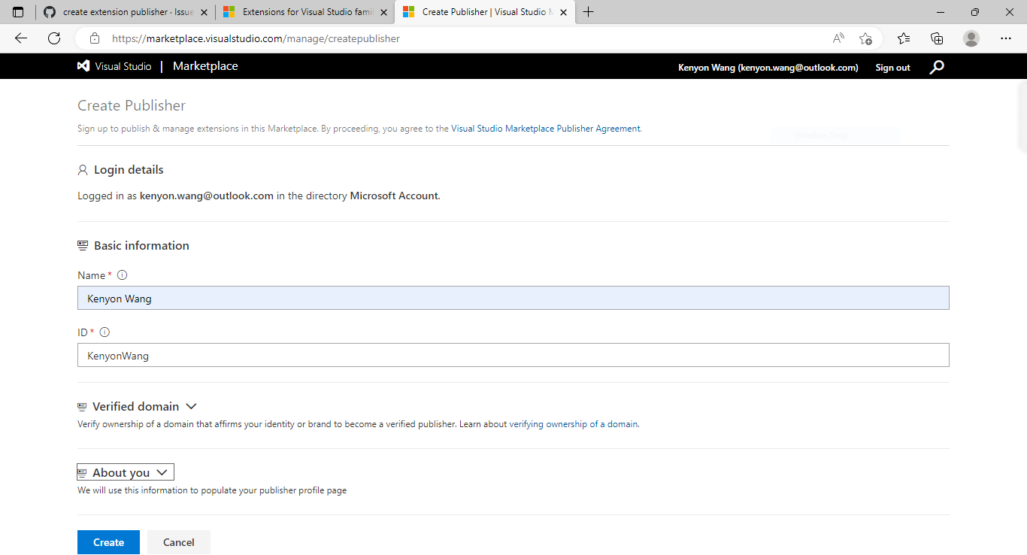Open the browser profile avatar icon
The height and width of the screenshot is (555, 1027).
(971, 38)
